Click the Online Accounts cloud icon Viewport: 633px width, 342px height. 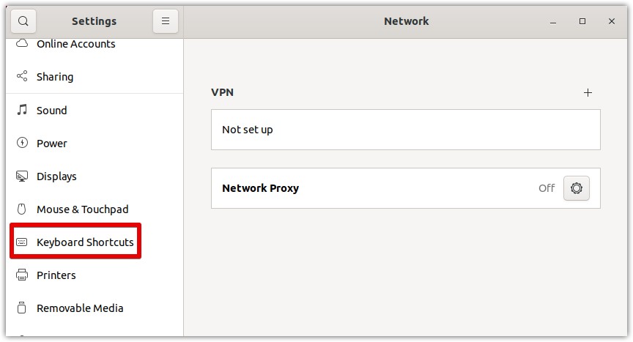pos(22,44)
